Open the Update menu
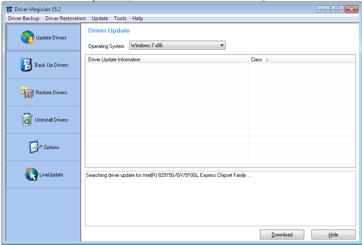 pos(100,18)
